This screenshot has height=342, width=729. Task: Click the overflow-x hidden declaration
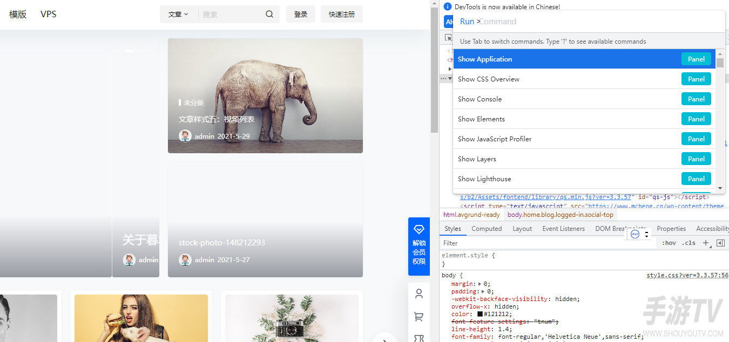485,306
